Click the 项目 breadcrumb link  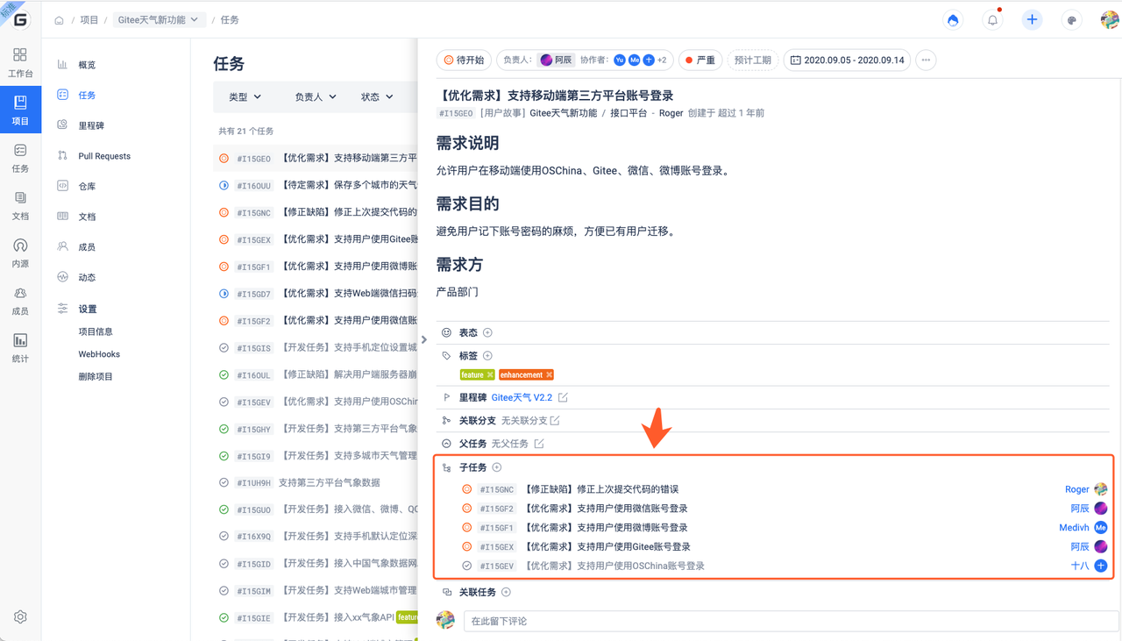tap(89, 20)
